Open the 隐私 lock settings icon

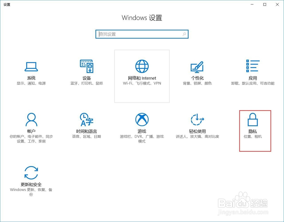(x=252, y=119)
